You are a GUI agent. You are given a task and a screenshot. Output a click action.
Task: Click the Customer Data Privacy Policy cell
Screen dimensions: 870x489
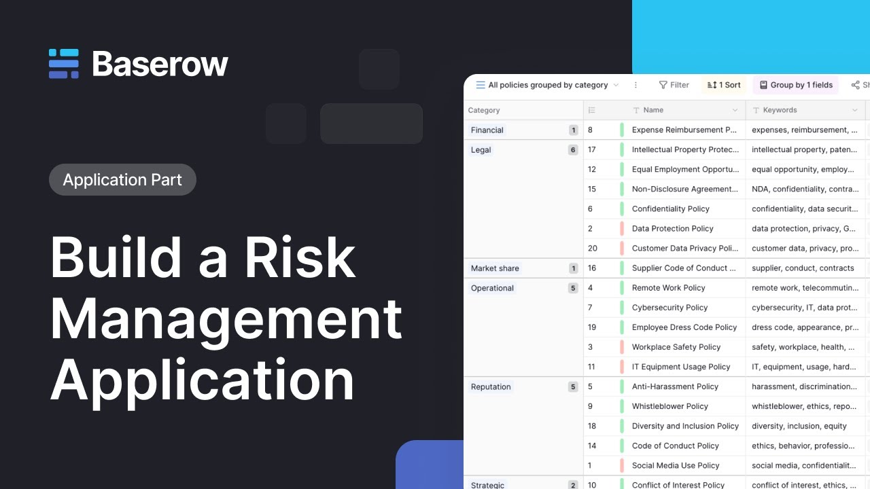point(685,248)
